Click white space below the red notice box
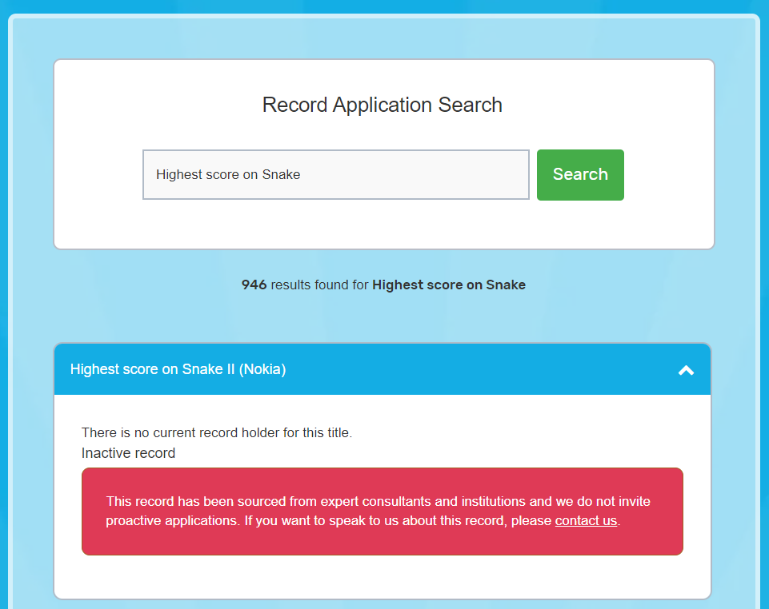Image resolution: width=769 pixels, height=609 pixels. [x=382, y=577]
